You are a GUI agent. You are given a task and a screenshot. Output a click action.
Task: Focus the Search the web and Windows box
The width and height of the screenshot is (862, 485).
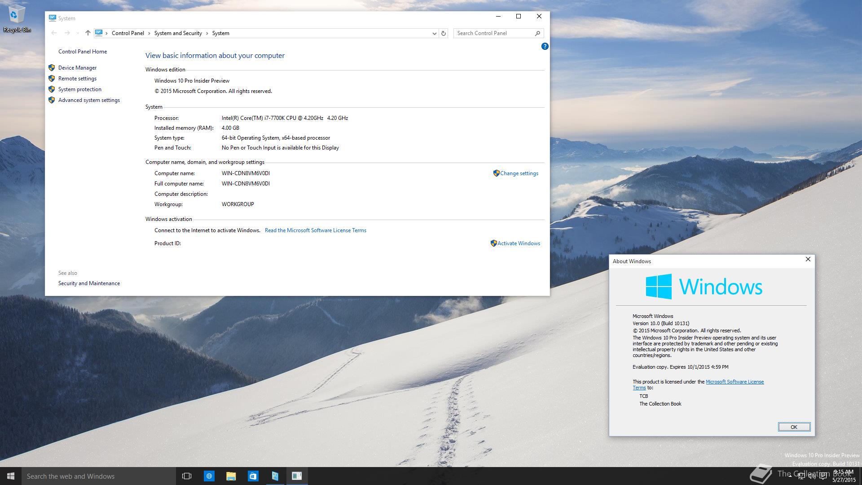coord(99,476)
